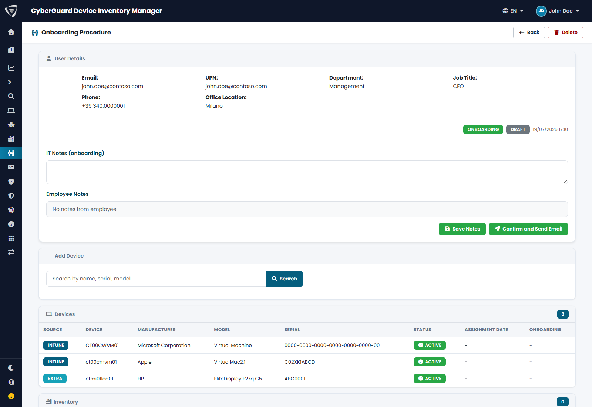Image resolution: width=592 pixels, height=407 pixels.
Task: Go back with the Back button
Action: 529,33
